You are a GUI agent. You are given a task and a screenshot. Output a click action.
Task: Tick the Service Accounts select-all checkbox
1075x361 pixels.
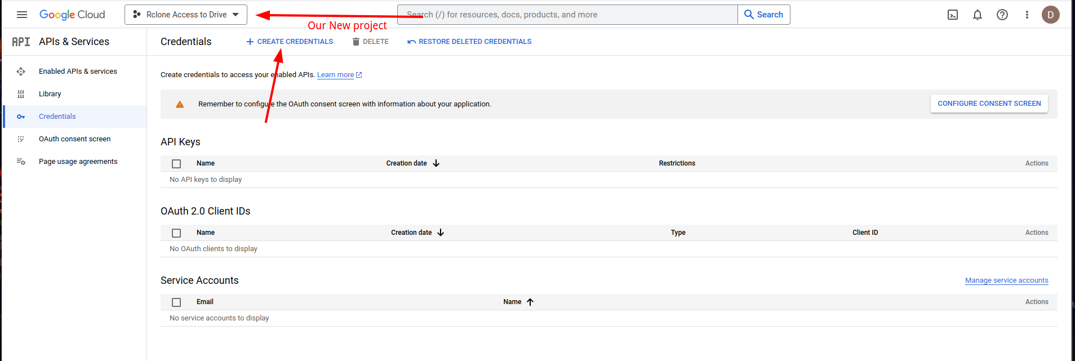(176, 302)
